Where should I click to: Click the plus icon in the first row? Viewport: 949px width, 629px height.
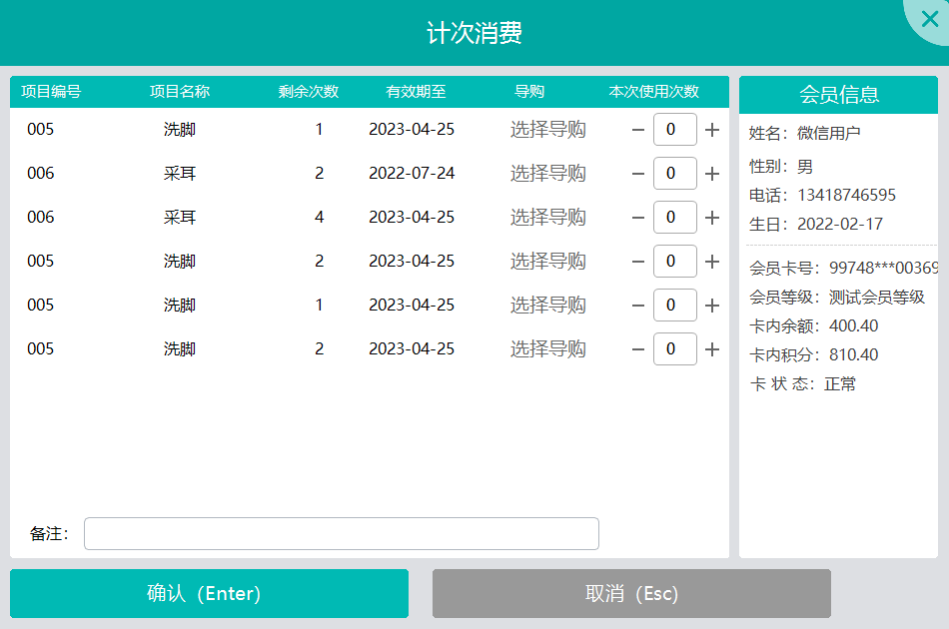pyautogui.click(x=712, y=130)
